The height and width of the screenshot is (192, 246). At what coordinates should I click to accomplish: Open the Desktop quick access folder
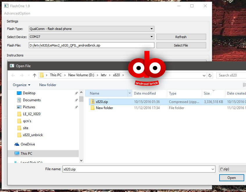(29, 93)
